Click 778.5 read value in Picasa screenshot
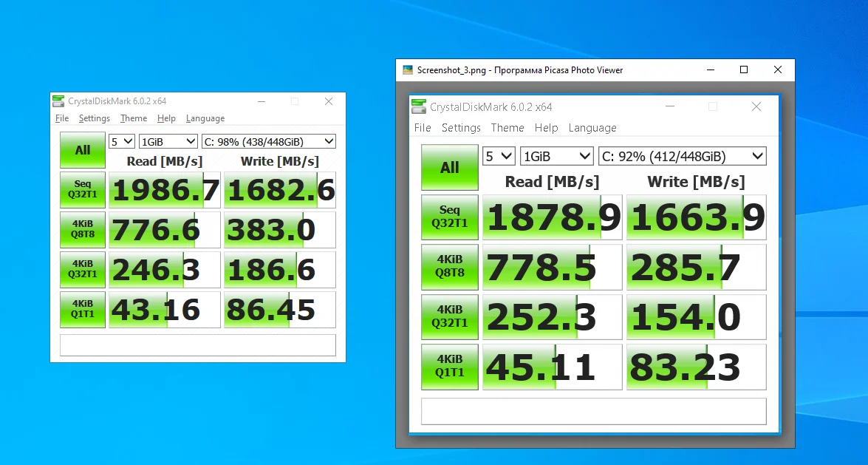The height and width of the screenshot is (465, 868). tap(553, 267)
